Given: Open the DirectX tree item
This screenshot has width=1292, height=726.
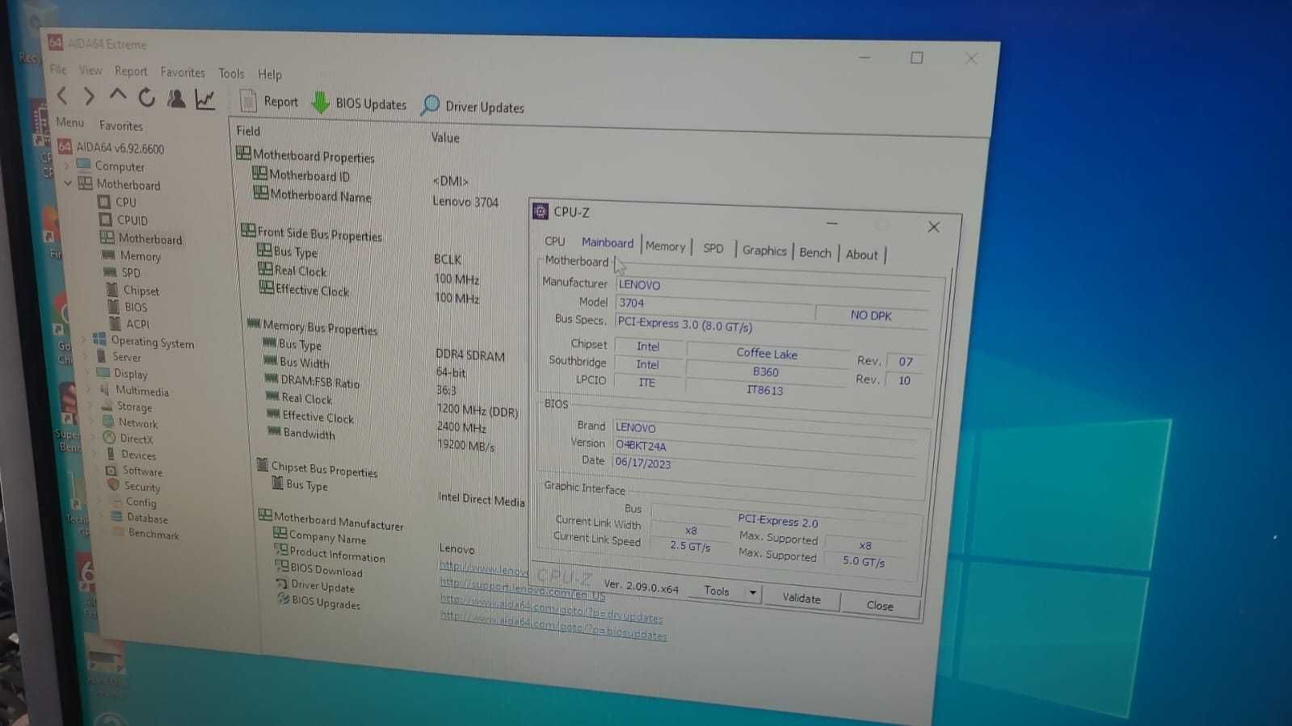Looking at the screenshot, I should click(128, 439).
